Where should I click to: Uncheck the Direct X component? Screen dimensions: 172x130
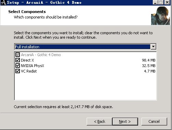point(17,60)
